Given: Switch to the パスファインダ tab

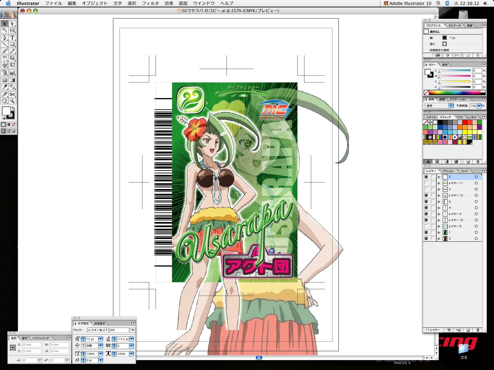Looking at the screenshot, I should 40,338.
